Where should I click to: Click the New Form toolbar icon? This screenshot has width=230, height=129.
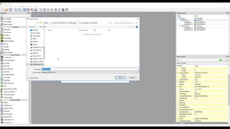click(3, 10)
